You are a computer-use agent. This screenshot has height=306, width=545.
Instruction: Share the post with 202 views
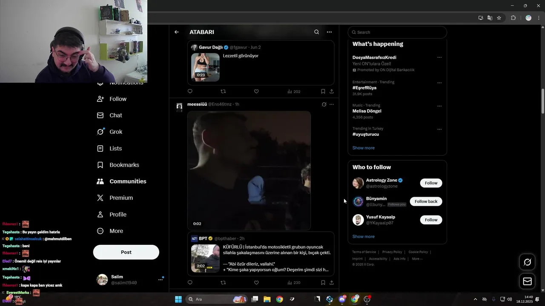click(332, 91)
